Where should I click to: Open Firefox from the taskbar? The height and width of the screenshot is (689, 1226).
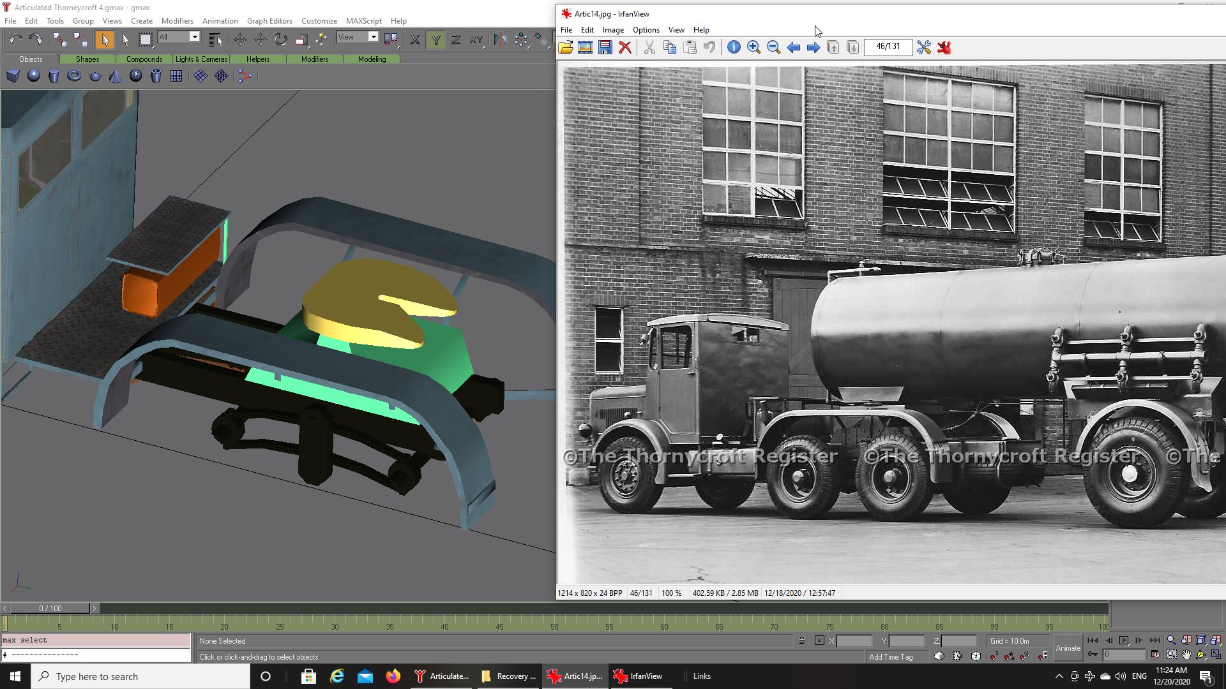[x=393, y=676]
